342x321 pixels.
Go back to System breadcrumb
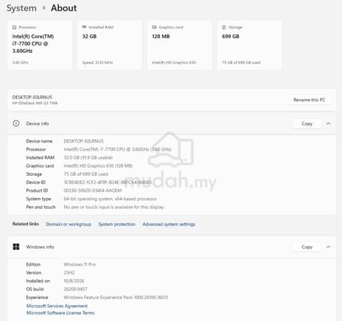click(21, 8)
